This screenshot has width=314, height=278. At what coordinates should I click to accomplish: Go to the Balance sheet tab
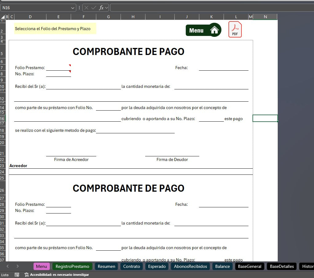222,266
